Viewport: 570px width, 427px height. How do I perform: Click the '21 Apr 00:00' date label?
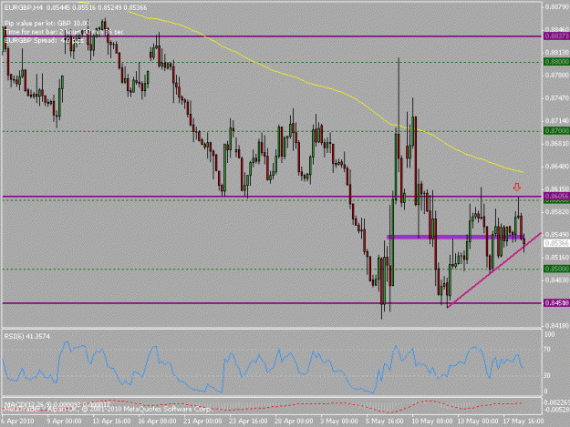coord(202,422)
